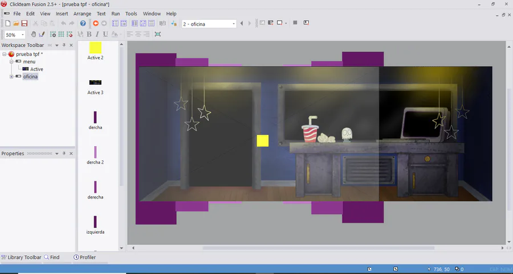The width and height of the screenshot is (513, 274).
Task: Click the center frame icon
Action: [158, 34]
